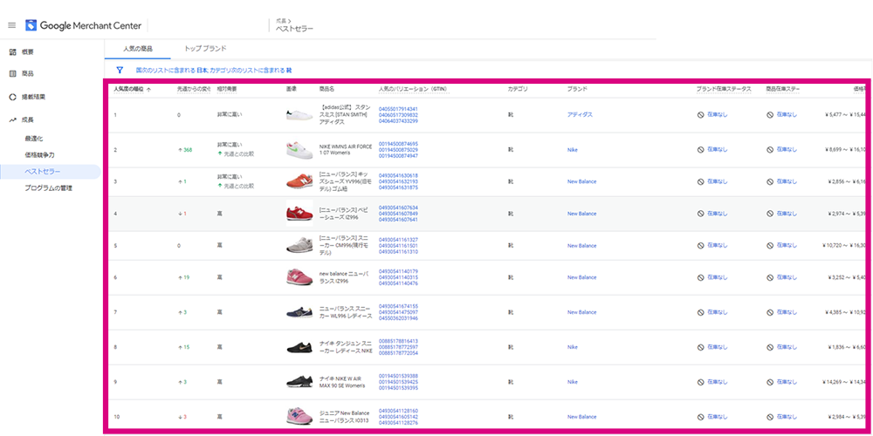873x436 pixels.
Task: Click product no-stock icon in Air Force row
Action: pos(770,150)
